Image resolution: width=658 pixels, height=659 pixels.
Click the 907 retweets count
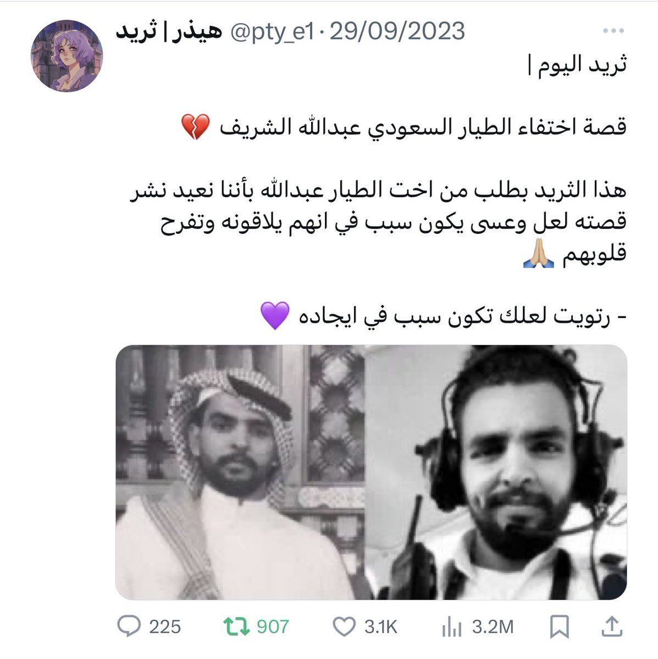pyautogui.click(x=273, y=627)
